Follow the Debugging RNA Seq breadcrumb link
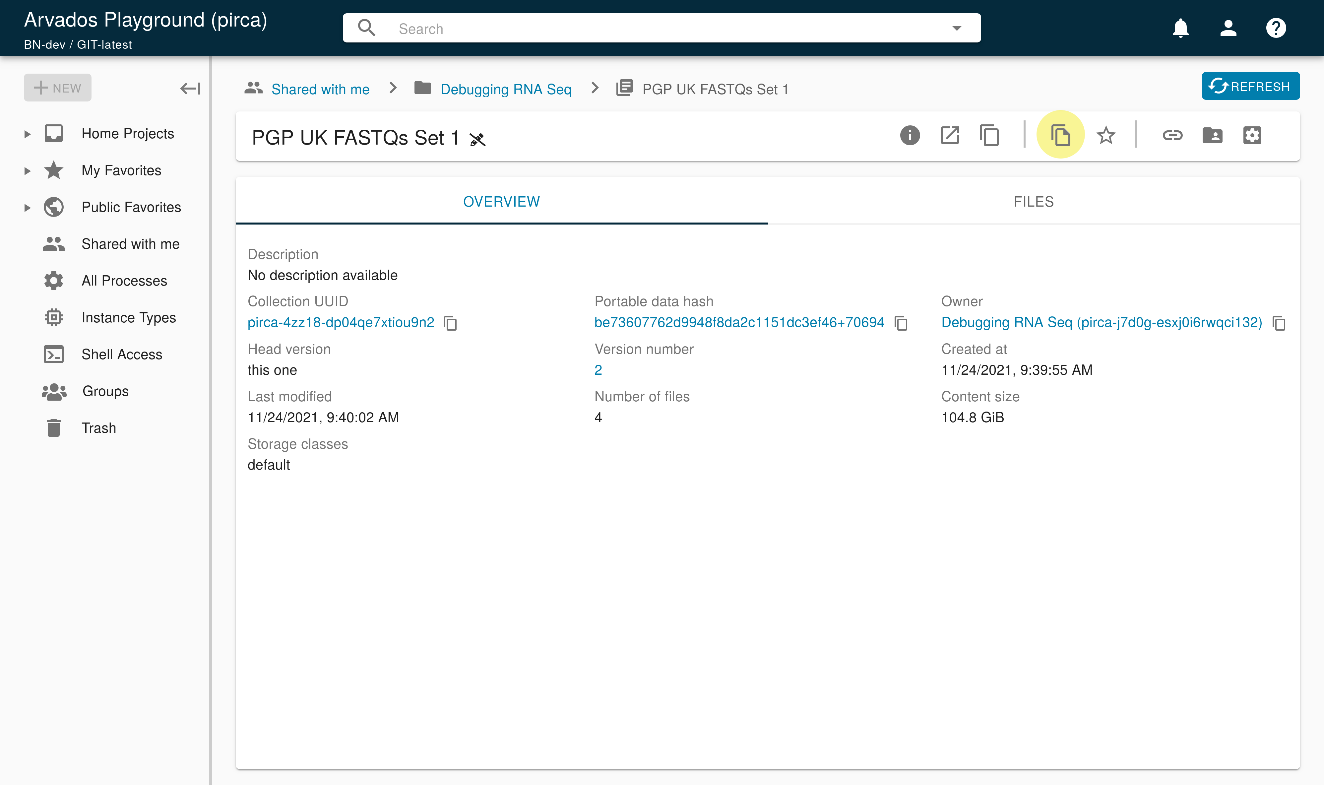The image size is (1324, 785). 505,90
